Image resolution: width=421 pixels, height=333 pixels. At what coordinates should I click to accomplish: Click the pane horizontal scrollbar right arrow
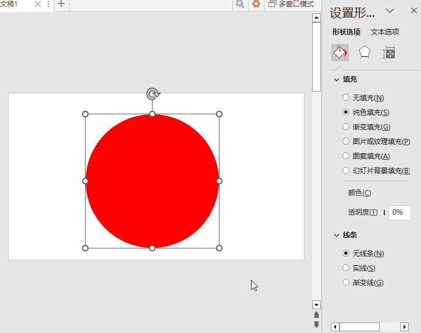pyautogui.click(x=404, y=327)
